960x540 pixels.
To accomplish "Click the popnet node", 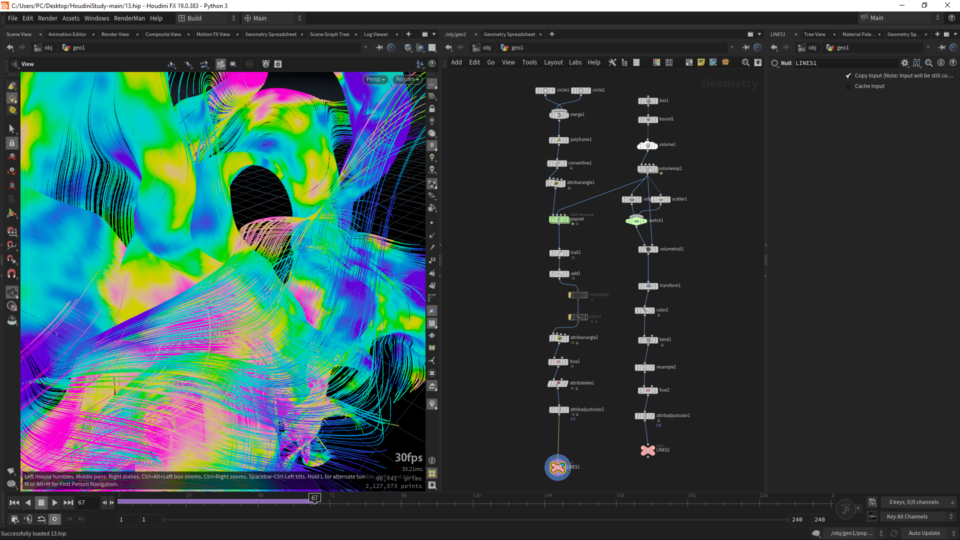I will pos(559,219).
